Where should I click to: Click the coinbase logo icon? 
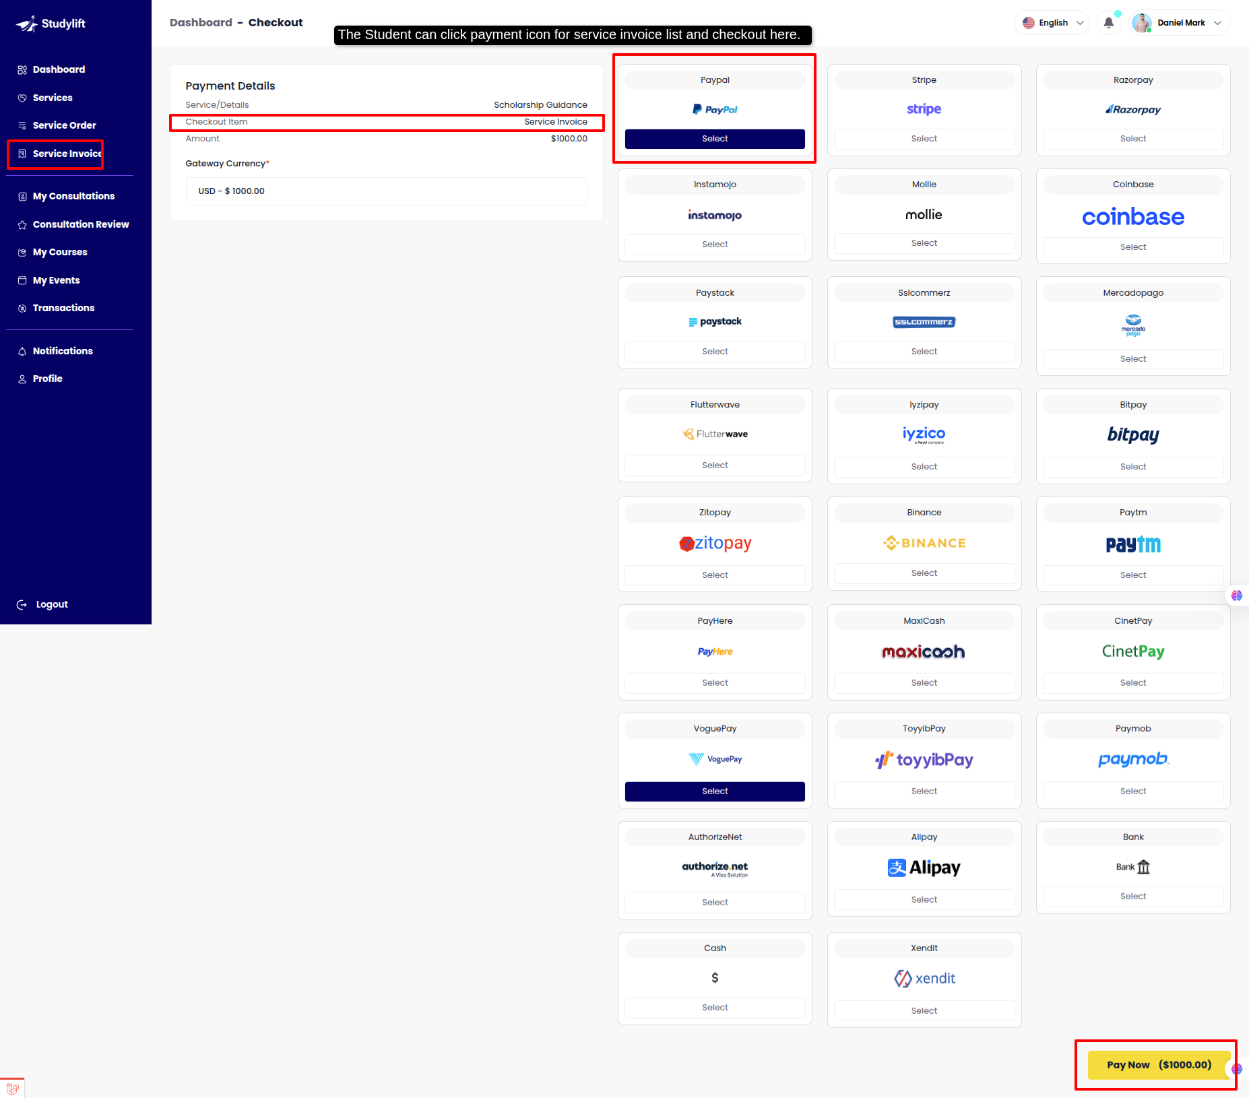click(1133, 217)
